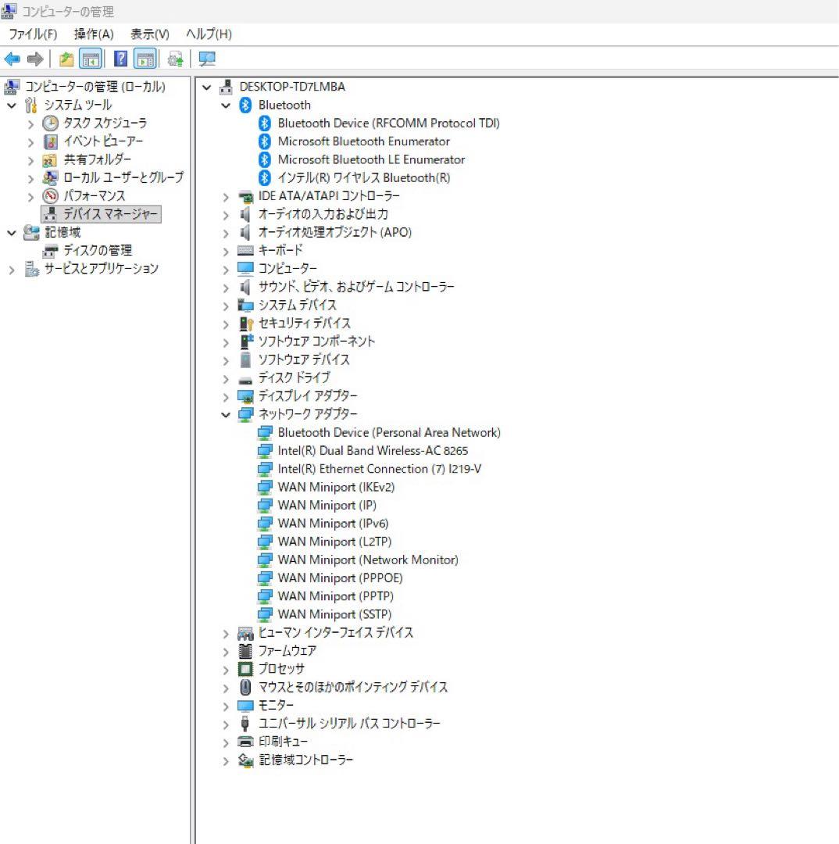Image resolution: width=839 pixels, height=844 pixels.
Task: Click the Up one level folder icon
Action: [x=66, y=59]
